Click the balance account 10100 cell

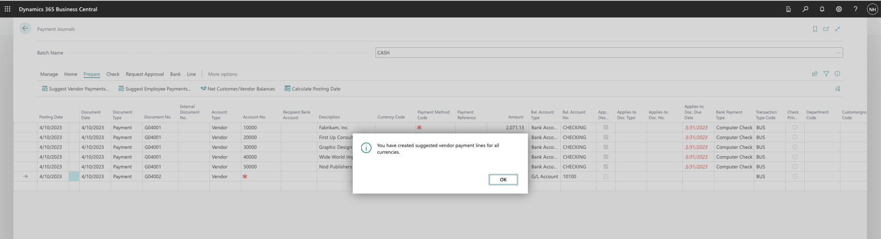point(578,176)
